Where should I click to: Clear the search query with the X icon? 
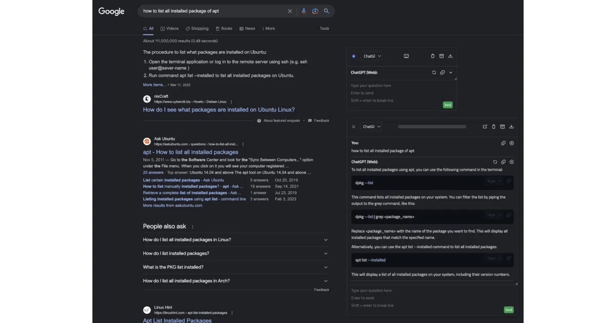click(290, 11)
